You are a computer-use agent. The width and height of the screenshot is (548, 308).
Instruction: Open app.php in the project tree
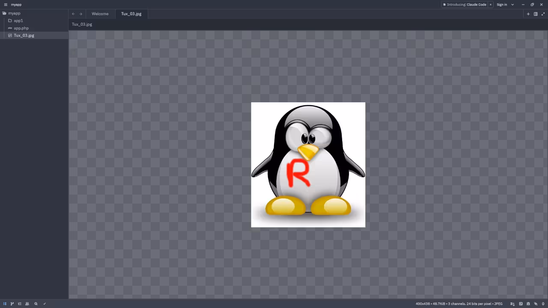[21, 28]
